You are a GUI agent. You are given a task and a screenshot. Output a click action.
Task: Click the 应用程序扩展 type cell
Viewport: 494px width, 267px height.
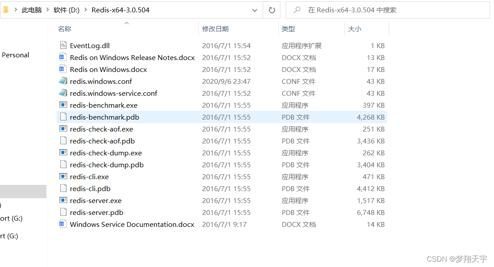point(302,45)
